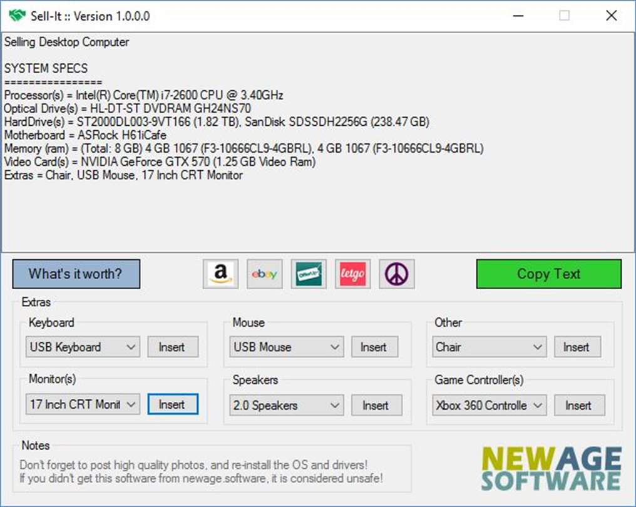Click the newage.software unsafe warning note
636x507 pixels.
click(201, 478)
